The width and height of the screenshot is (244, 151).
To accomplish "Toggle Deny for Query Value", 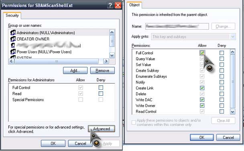I will [222, 59].
